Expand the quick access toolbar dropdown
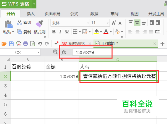 [x=56, y=43]
